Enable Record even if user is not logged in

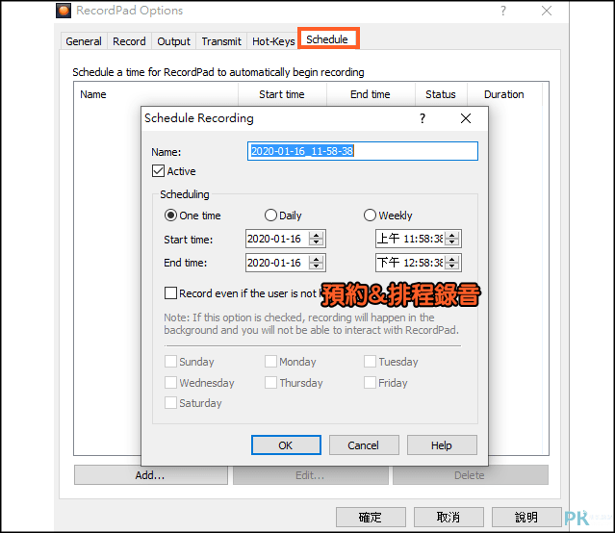(170, 293)
